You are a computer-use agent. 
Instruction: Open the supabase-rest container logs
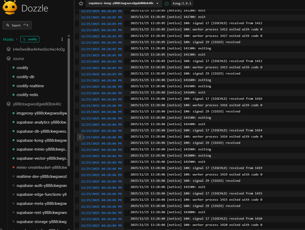coord(42,213)
